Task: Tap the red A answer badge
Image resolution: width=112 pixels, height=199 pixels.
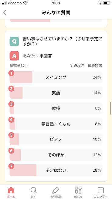Action: pyautogui.click(x=14, y=56)
